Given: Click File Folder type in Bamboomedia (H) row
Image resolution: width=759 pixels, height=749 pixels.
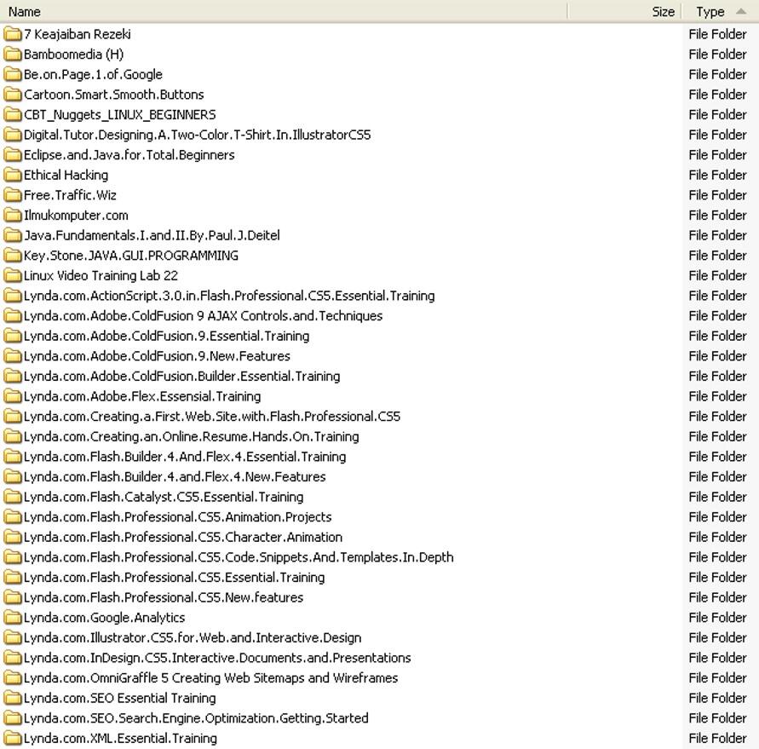Looking at the screenshot, I should click(718, 55).
